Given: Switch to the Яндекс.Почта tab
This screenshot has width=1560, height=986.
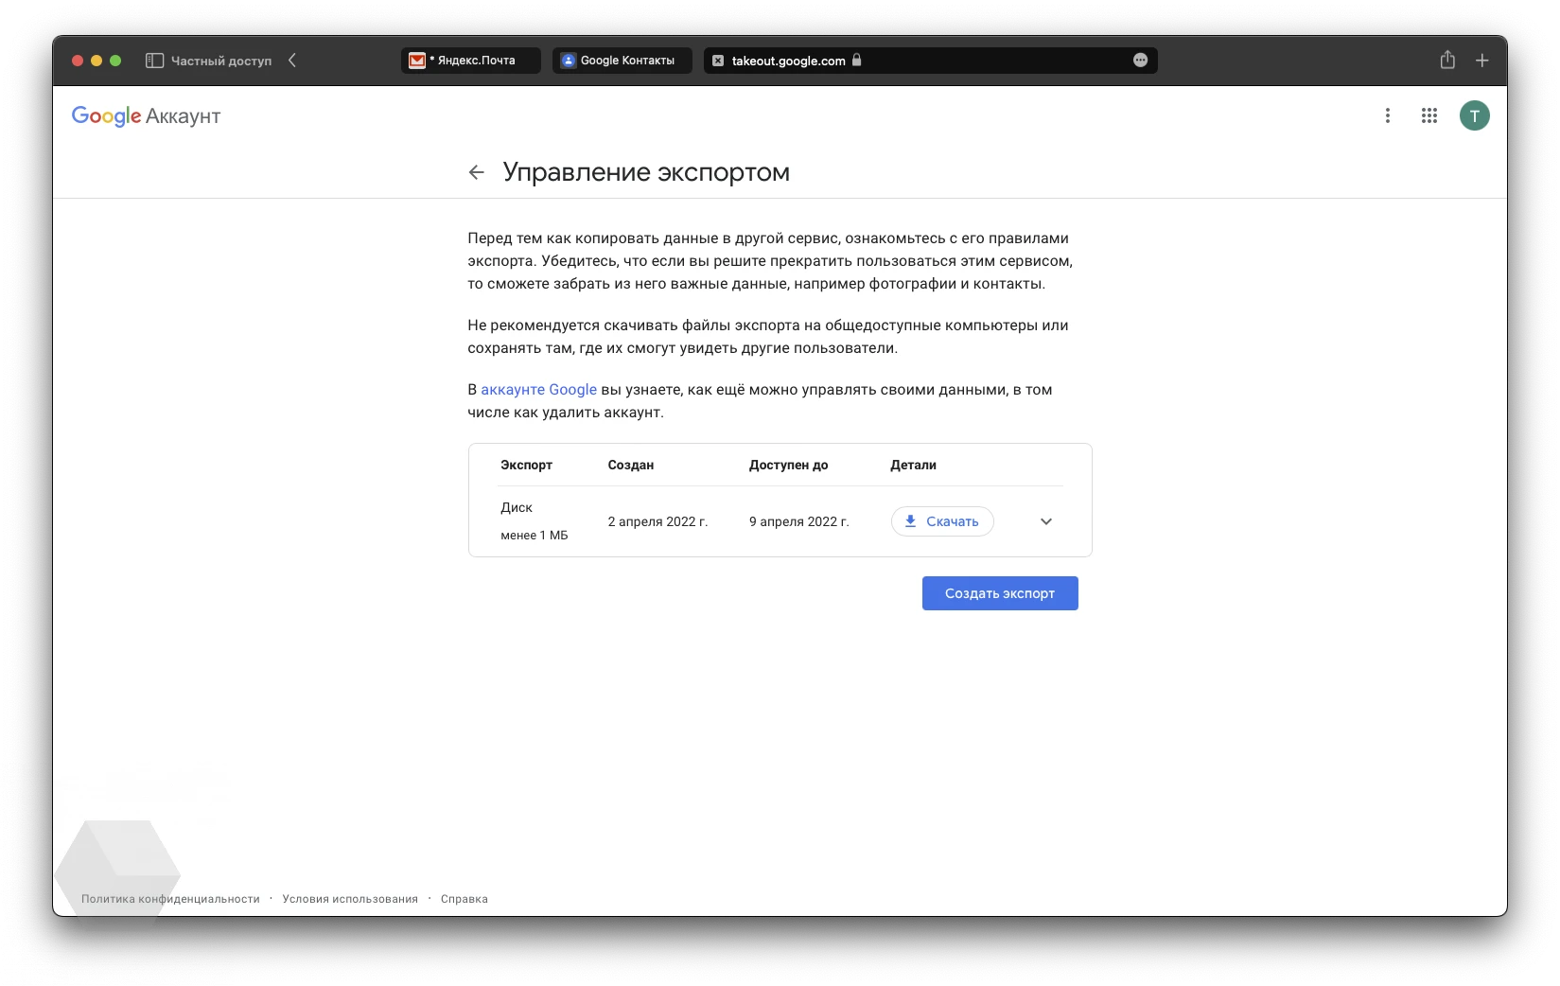Looking at the screenshot, I should pyautogui.click(x=471, y=61).
